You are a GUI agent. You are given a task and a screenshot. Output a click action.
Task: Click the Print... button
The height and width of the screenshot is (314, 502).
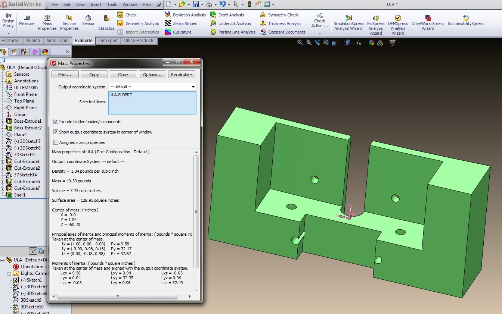65,75
